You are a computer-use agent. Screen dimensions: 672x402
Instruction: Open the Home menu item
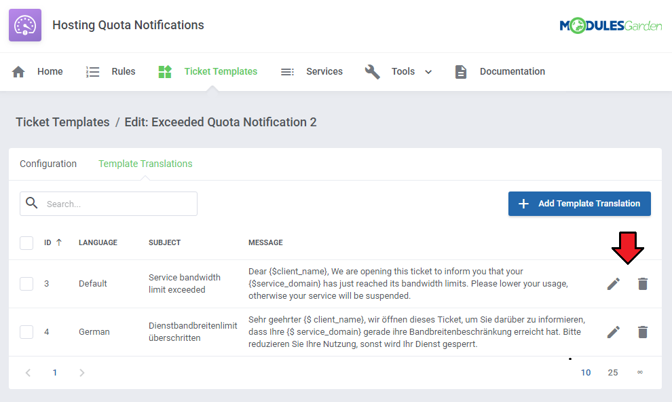(x=50, y=71)
